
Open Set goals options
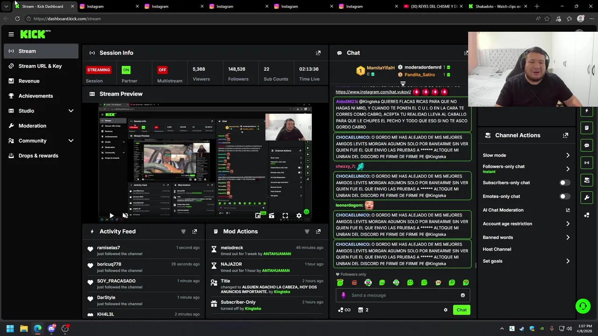[526, 261]
